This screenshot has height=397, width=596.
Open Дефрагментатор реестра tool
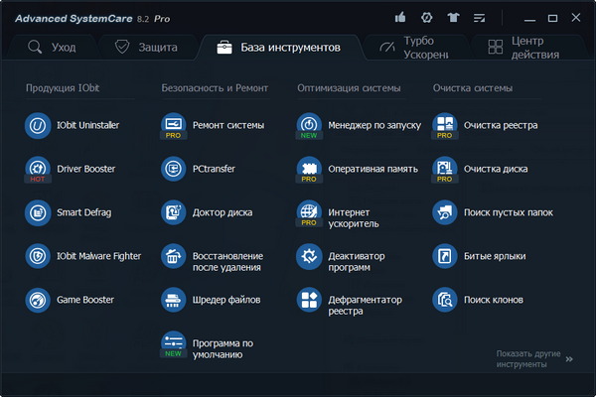pyautogui.click(x=309, y=300)
